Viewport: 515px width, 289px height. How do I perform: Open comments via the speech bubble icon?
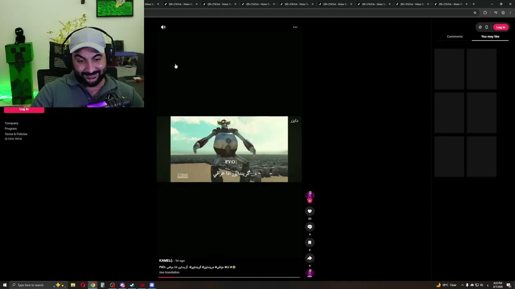309,227
